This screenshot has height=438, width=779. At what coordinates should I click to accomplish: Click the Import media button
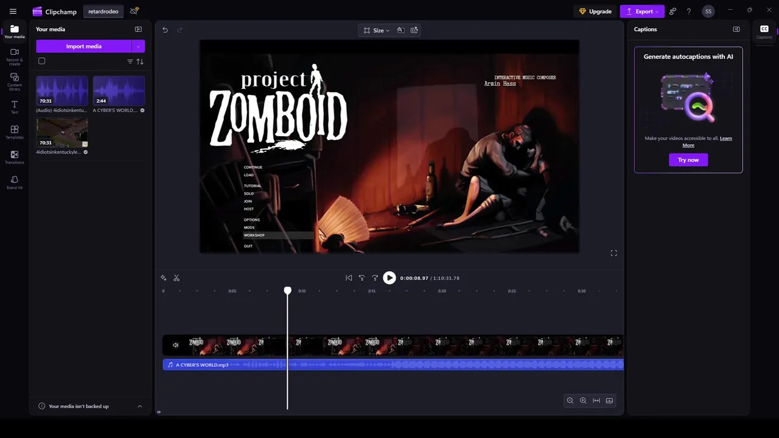(x=84, y=46)
